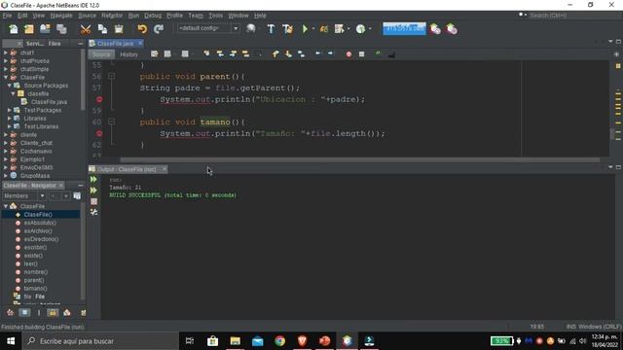This screenshot has height=350, width=623.
Task: Select parent() in Navigator
Action: 34,280
